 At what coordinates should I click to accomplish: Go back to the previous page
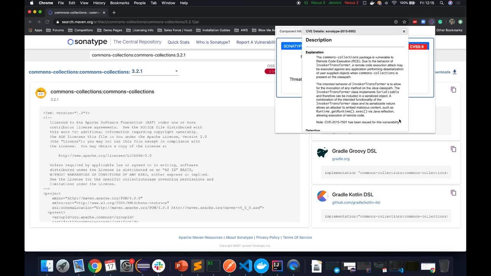coord(30,22)
